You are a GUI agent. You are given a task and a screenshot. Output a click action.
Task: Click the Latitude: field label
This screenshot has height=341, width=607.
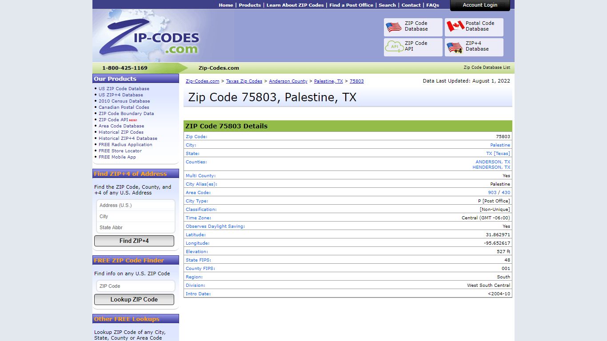(x=196, y=235)
